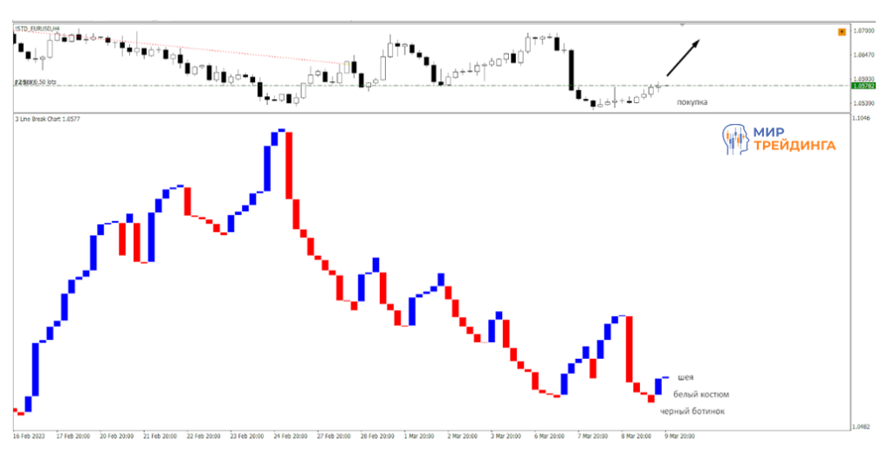The image size is (894, 462).
Task: Click the 1.0482 value on indicator scale
Action: point(863,426)
